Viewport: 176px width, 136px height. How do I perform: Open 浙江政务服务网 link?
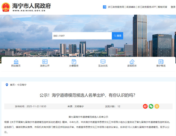116,7
